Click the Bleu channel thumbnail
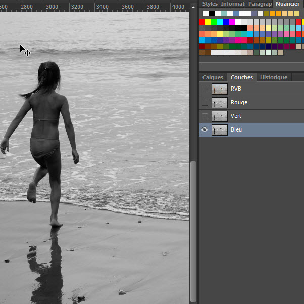 [219, 130]
